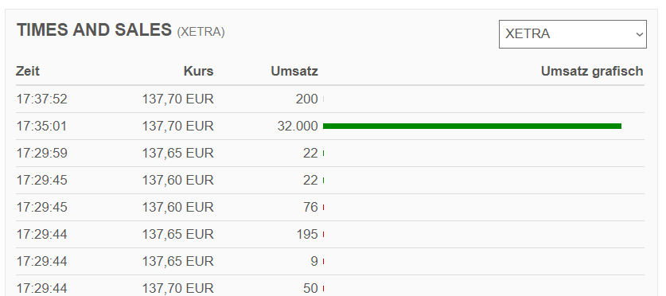Click the Umsatz value 50 in the last row
The height and width of the screenshot is (296, 666).
pyautogui.click(x=310, y=288)
